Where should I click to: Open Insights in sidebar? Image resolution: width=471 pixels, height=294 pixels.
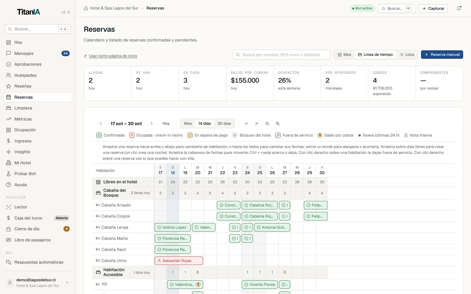pyautogui.click(x=38, y=152)
